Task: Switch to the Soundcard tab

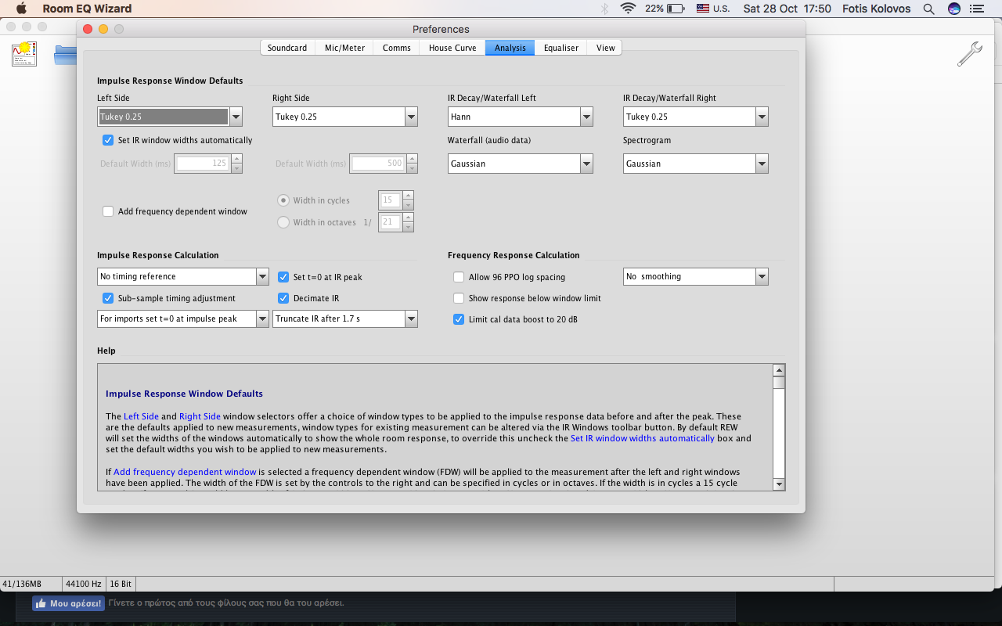Action: point(287,48)
